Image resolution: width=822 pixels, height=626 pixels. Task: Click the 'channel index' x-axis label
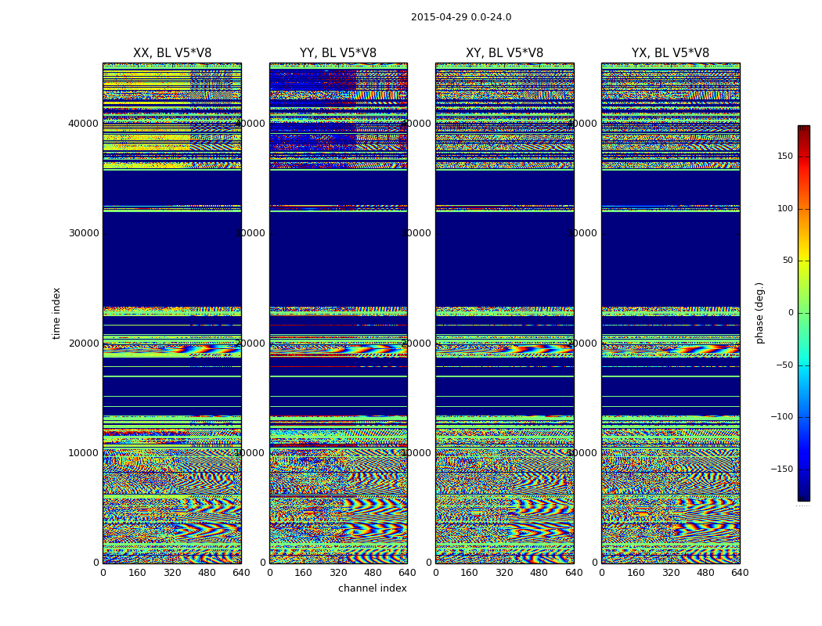coord(372,588)
